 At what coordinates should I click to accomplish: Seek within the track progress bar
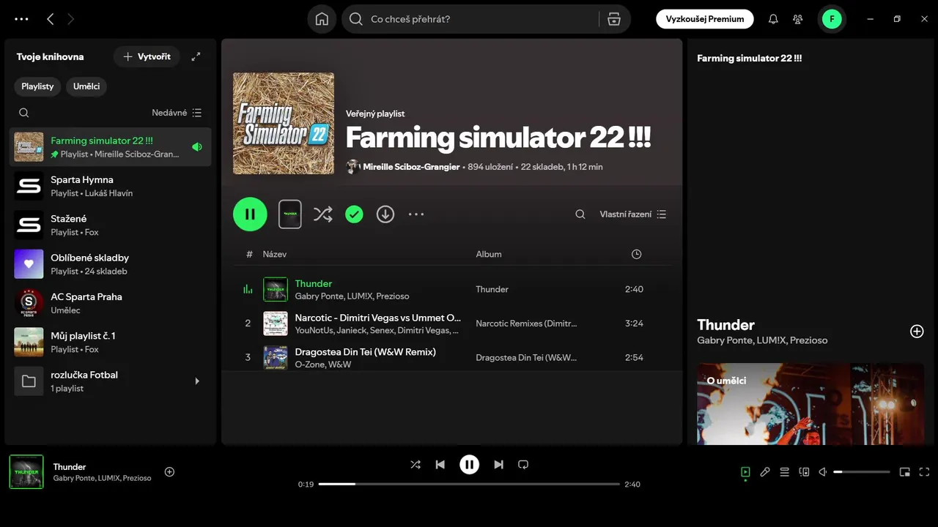pyautogui.click(x=469, y=484)
